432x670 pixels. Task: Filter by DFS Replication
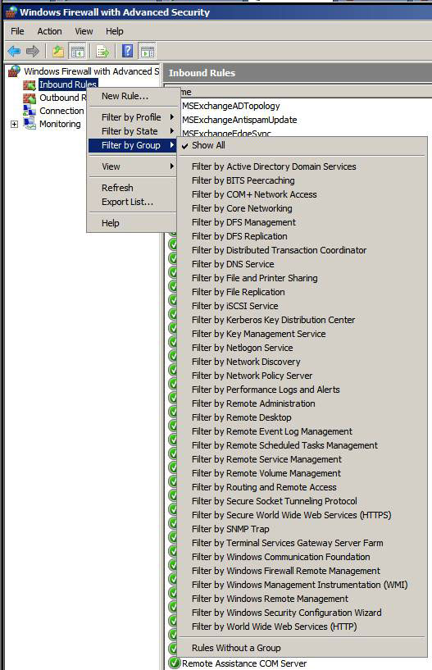pyautogui.click(x=302, y=236)
